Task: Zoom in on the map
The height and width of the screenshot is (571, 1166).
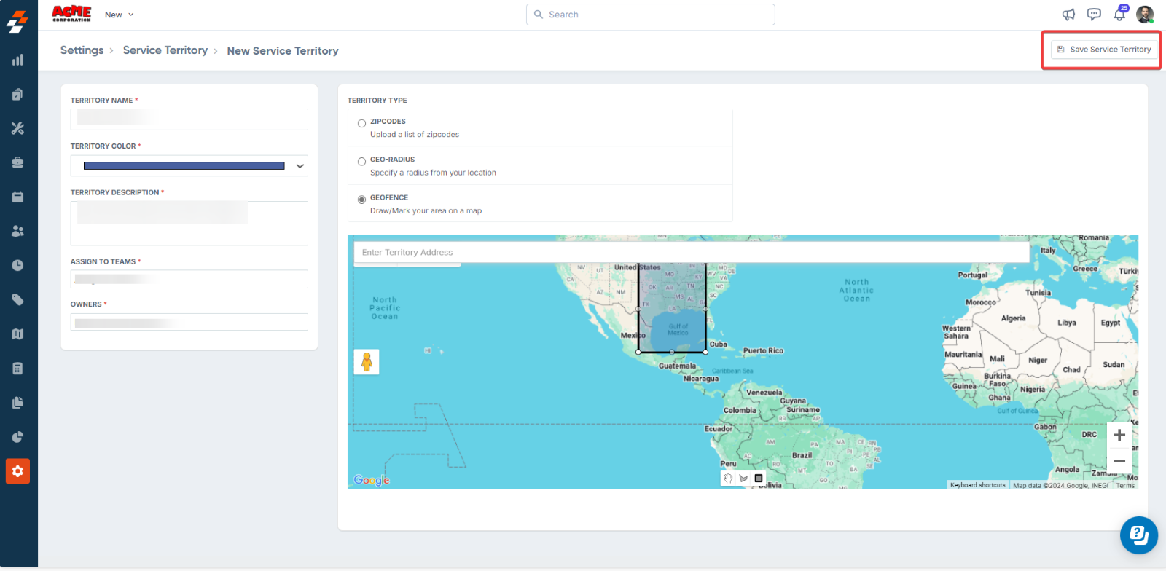Action: coord(1119,436)
